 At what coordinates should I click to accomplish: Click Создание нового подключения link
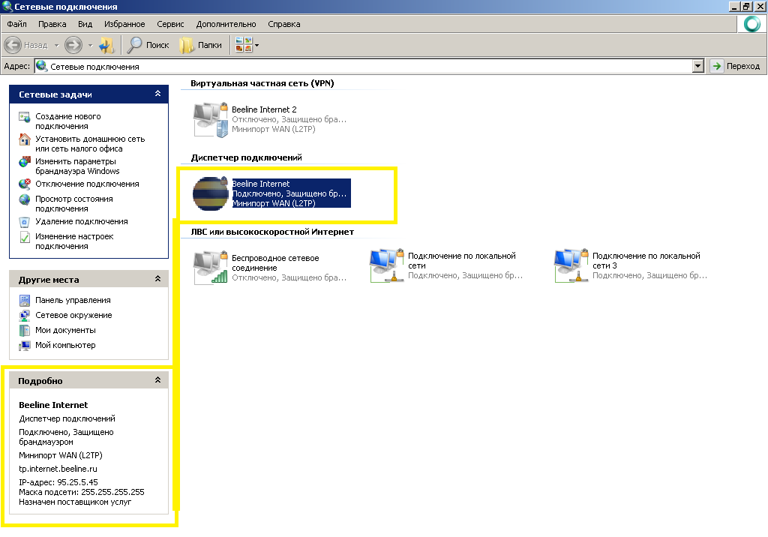click(x=68, y=121)
